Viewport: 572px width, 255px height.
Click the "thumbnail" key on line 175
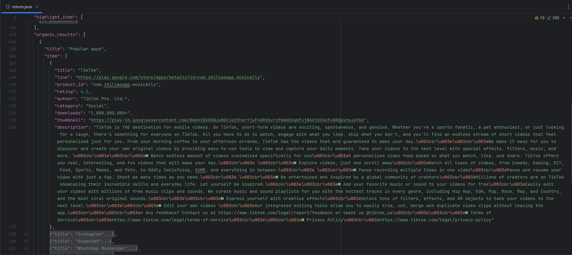point(70,120)
